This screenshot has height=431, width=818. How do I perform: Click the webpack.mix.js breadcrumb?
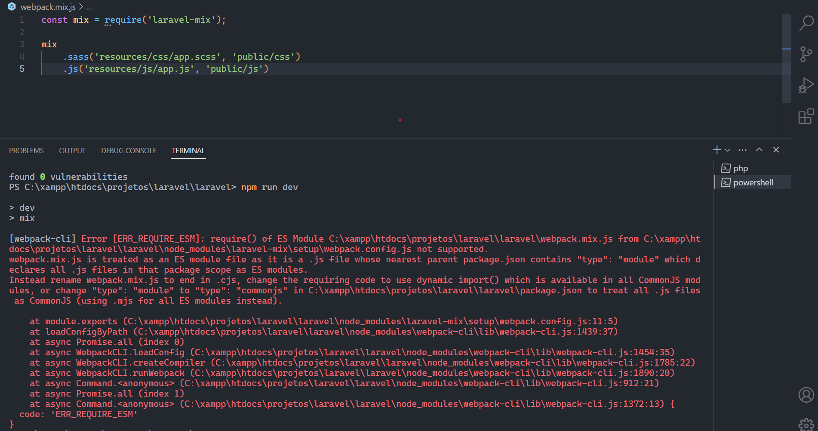tap(48, 7)
